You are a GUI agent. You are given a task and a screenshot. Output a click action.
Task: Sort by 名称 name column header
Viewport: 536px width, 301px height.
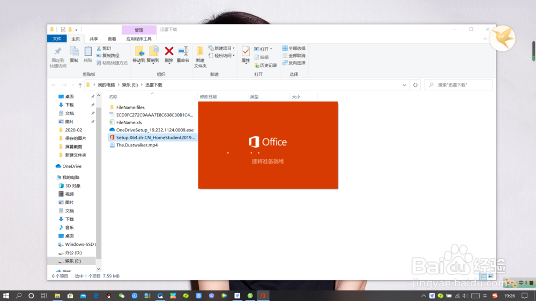[x=113, y=97]
